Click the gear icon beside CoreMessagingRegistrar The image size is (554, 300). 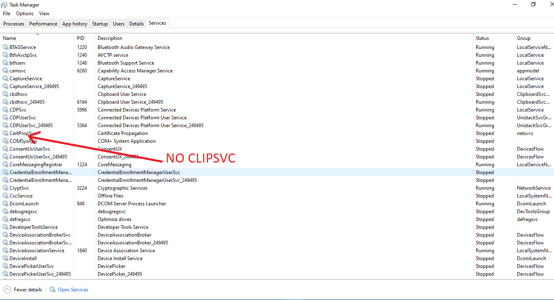[x=5, y=165]
